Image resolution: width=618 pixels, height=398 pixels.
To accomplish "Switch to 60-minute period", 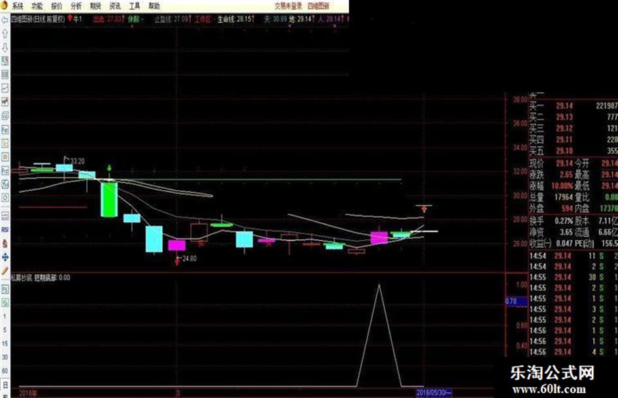I will click(5, 371).
